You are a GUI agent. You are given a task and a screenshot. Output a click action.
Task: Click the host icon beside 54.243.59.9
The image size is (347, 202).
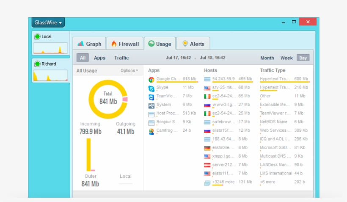[x=207, y=79]
